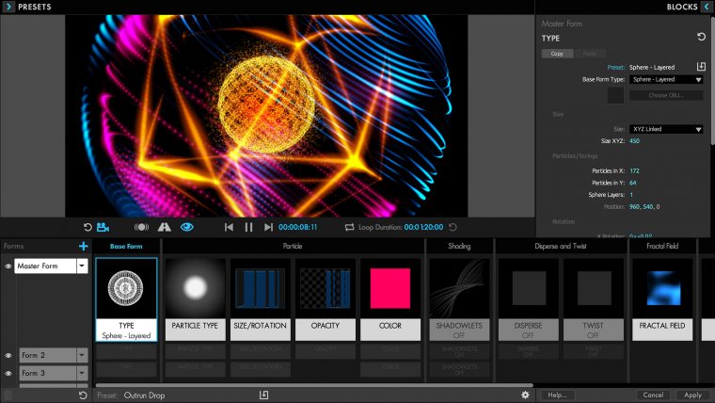Click the camera icon below the preview

tap(103, 227)
